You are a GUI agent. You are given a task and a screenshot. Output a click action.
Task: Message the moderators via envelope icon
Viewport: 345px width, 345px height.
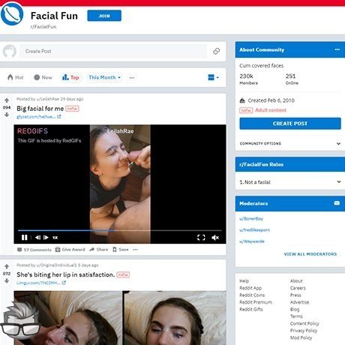(337, 203)
